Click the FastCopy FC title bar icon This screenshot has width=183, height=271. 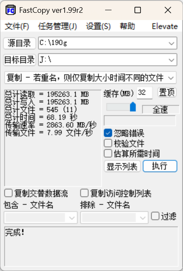point(11,10)
